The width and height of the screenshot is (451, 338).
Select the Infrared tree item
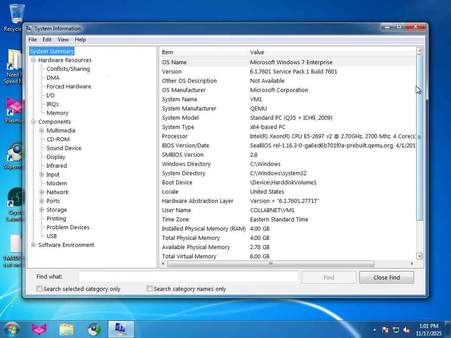tap(56, 166)
